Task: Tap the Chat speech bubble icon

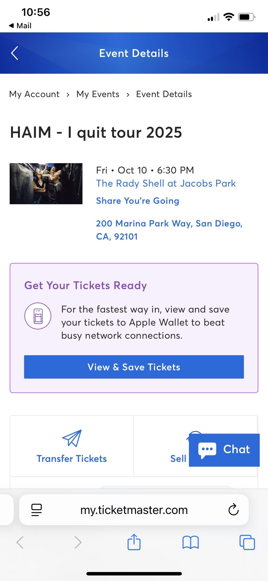Action: [207, 450]
